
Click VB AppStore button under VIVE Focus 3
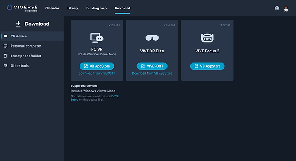(x=207, y=66)
